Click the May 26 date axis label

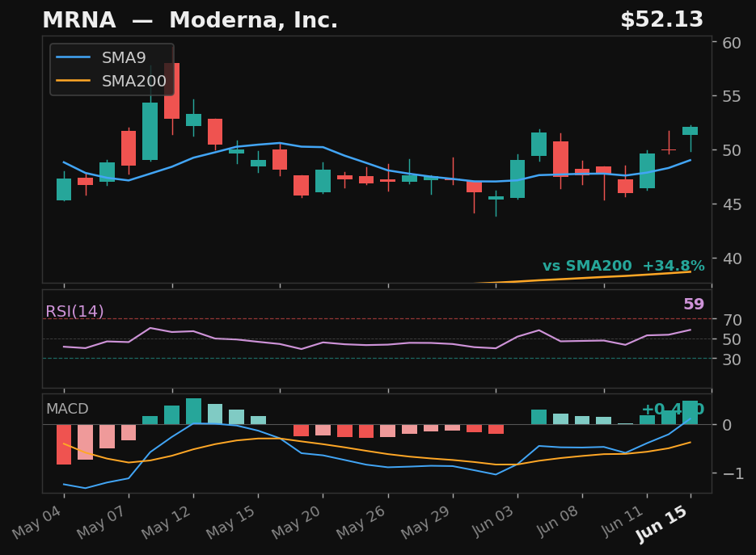(x=361, y=522)
